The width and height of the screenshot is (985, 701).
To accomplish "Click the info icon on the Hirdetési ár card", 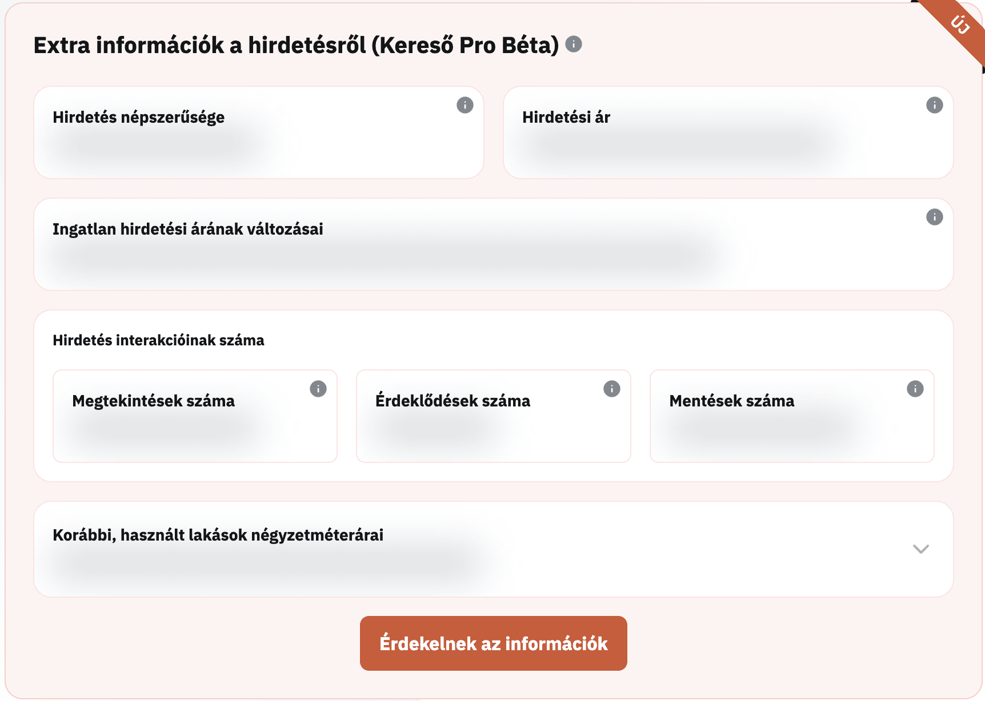I will (935, 104).
